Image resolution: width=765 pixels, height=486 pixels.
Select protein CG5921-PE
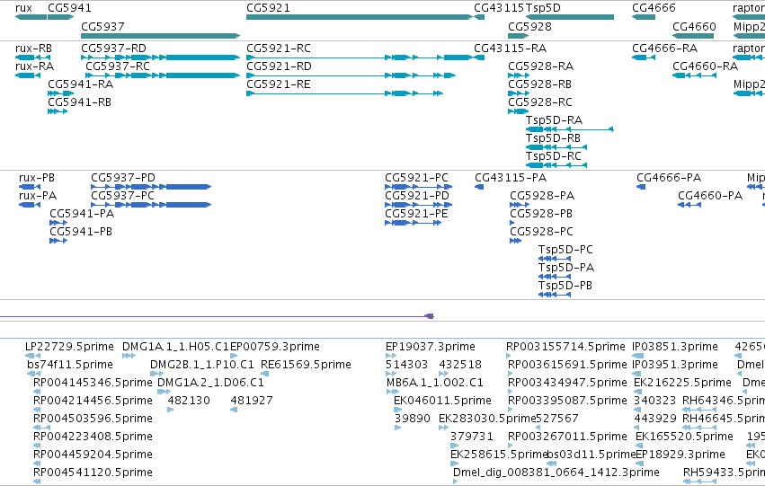[x=414, y=223]
